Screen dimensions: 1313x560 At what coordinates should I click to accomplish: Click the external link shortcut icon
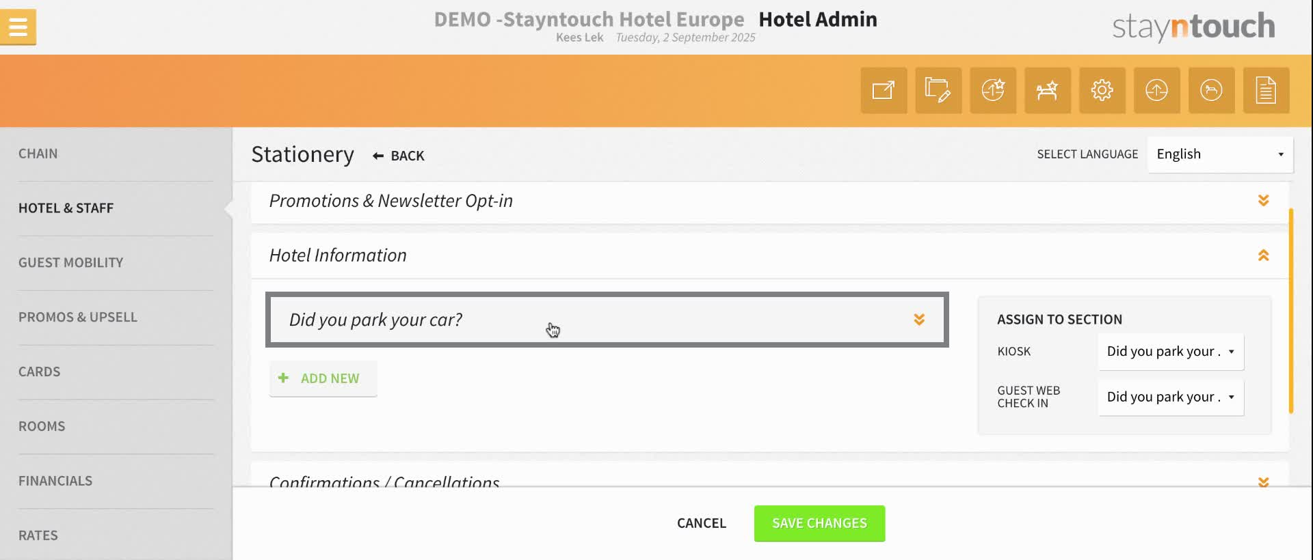pyautogui.click(x=884, y=90)
